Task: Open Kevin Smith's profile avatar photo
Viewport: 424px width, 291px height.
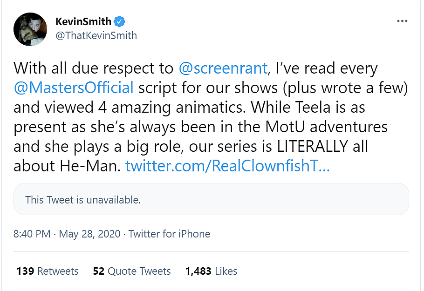Action: click(30, 29)
